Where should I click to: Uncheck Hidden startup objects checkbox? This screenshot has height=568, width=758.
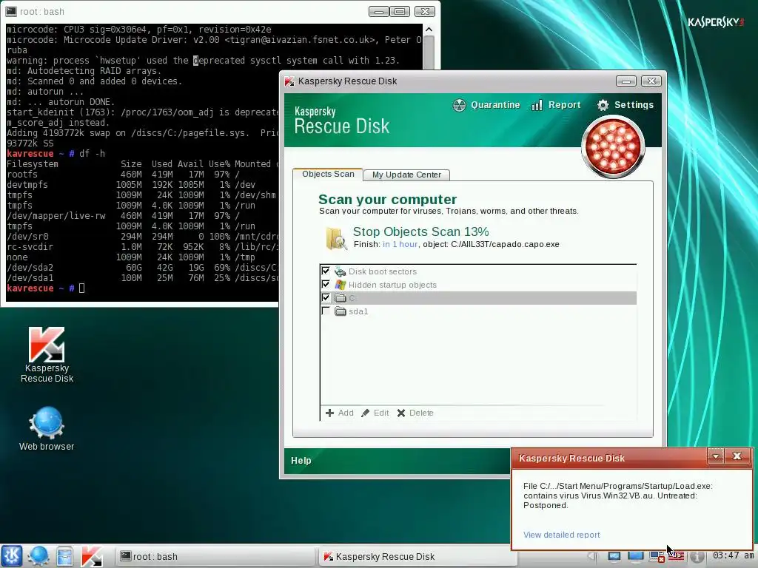(326, 284)
